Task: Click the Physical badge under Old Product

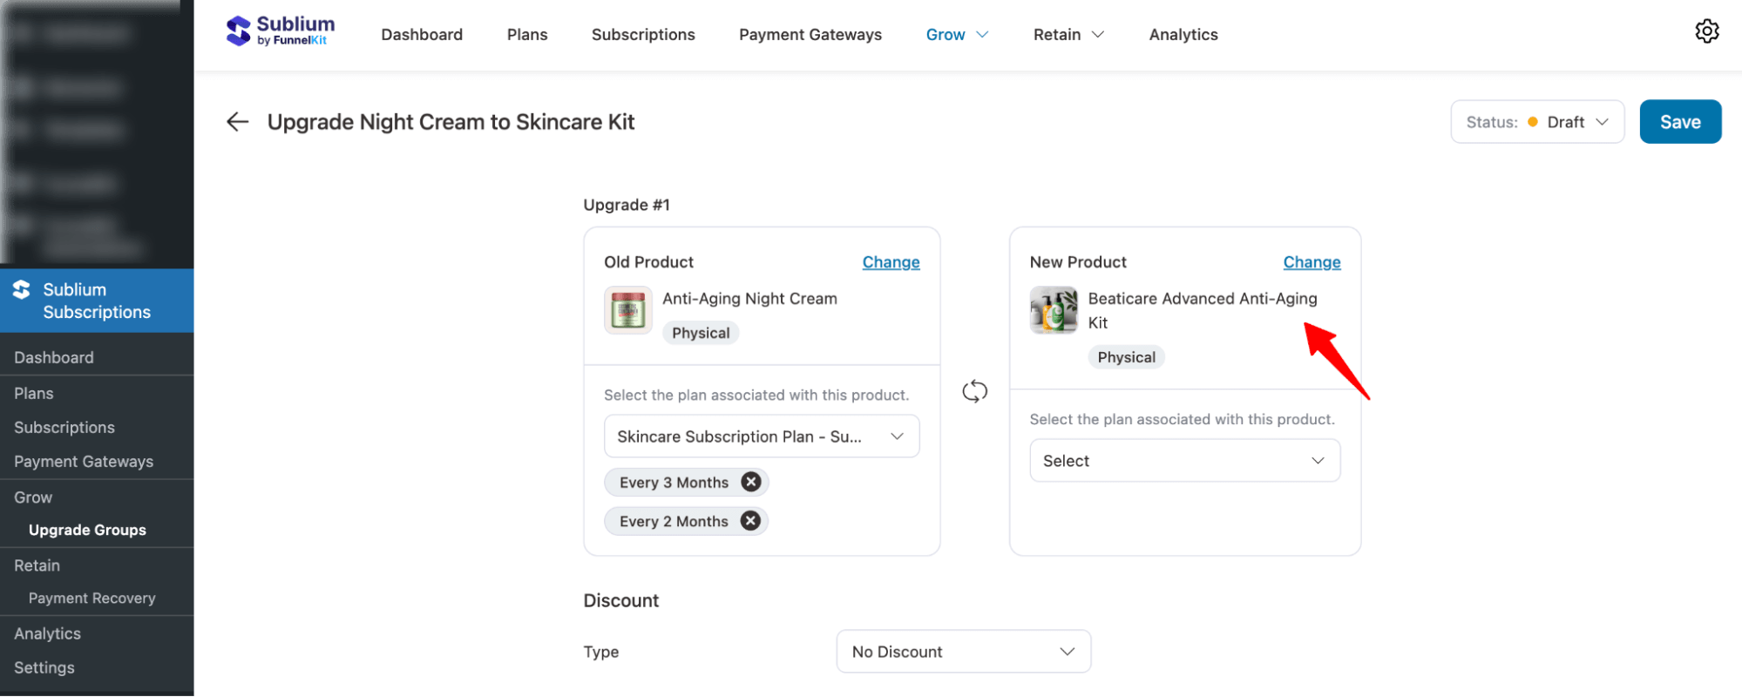Action: pyautogui.click(x=701, y=333)
